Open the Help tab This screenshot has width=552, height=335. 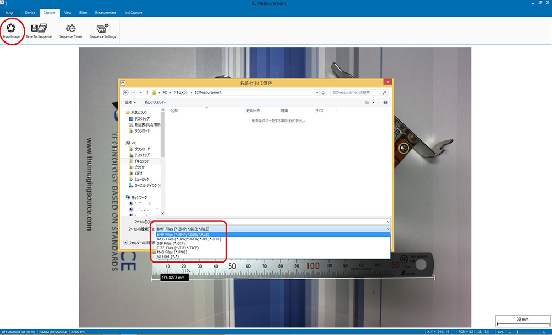click(x=9, y=13)
